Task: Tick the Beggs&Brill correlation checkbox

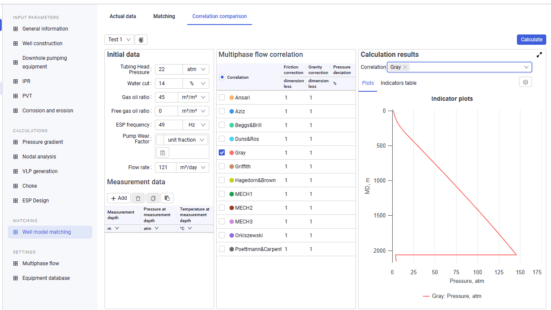Action: tap(222, 125)
